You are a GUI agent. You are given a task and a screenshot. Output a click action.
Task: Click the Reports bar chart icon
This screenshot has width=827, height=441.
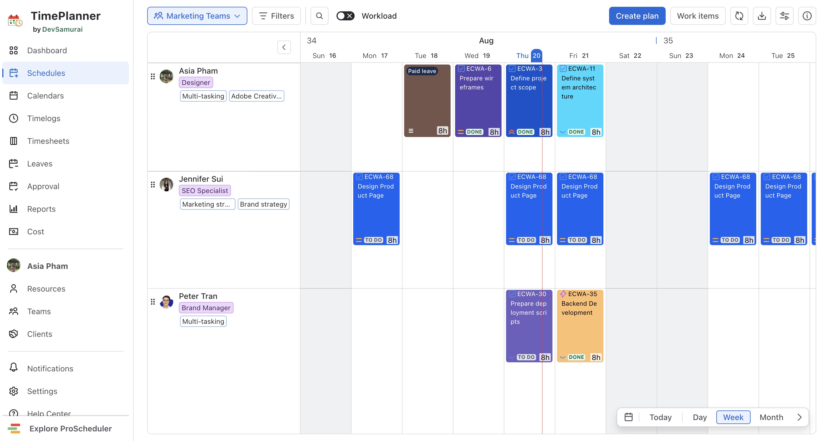[14, 209]
